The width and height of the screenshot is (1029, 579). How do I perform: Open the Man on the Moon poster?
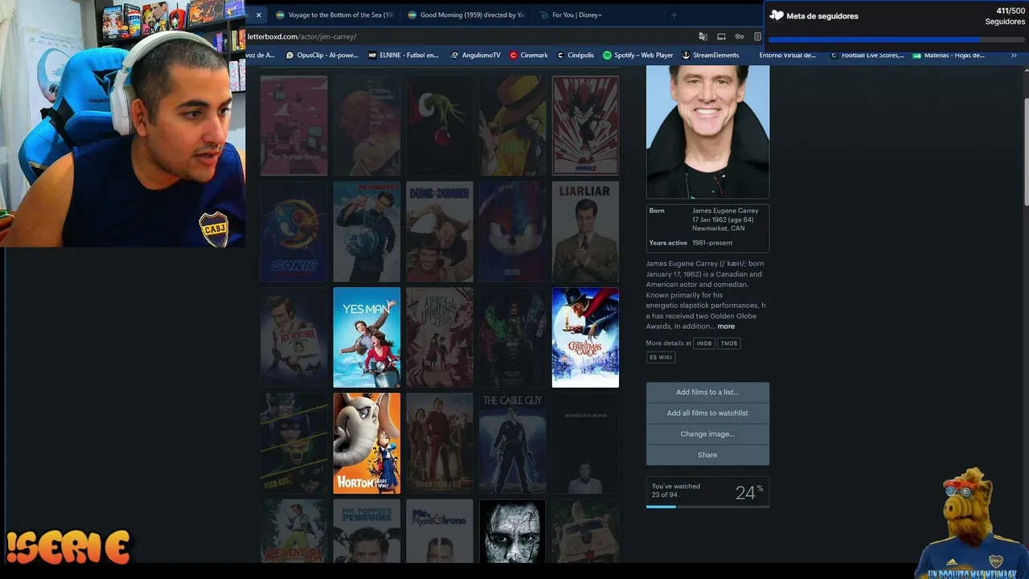point(585,443)
